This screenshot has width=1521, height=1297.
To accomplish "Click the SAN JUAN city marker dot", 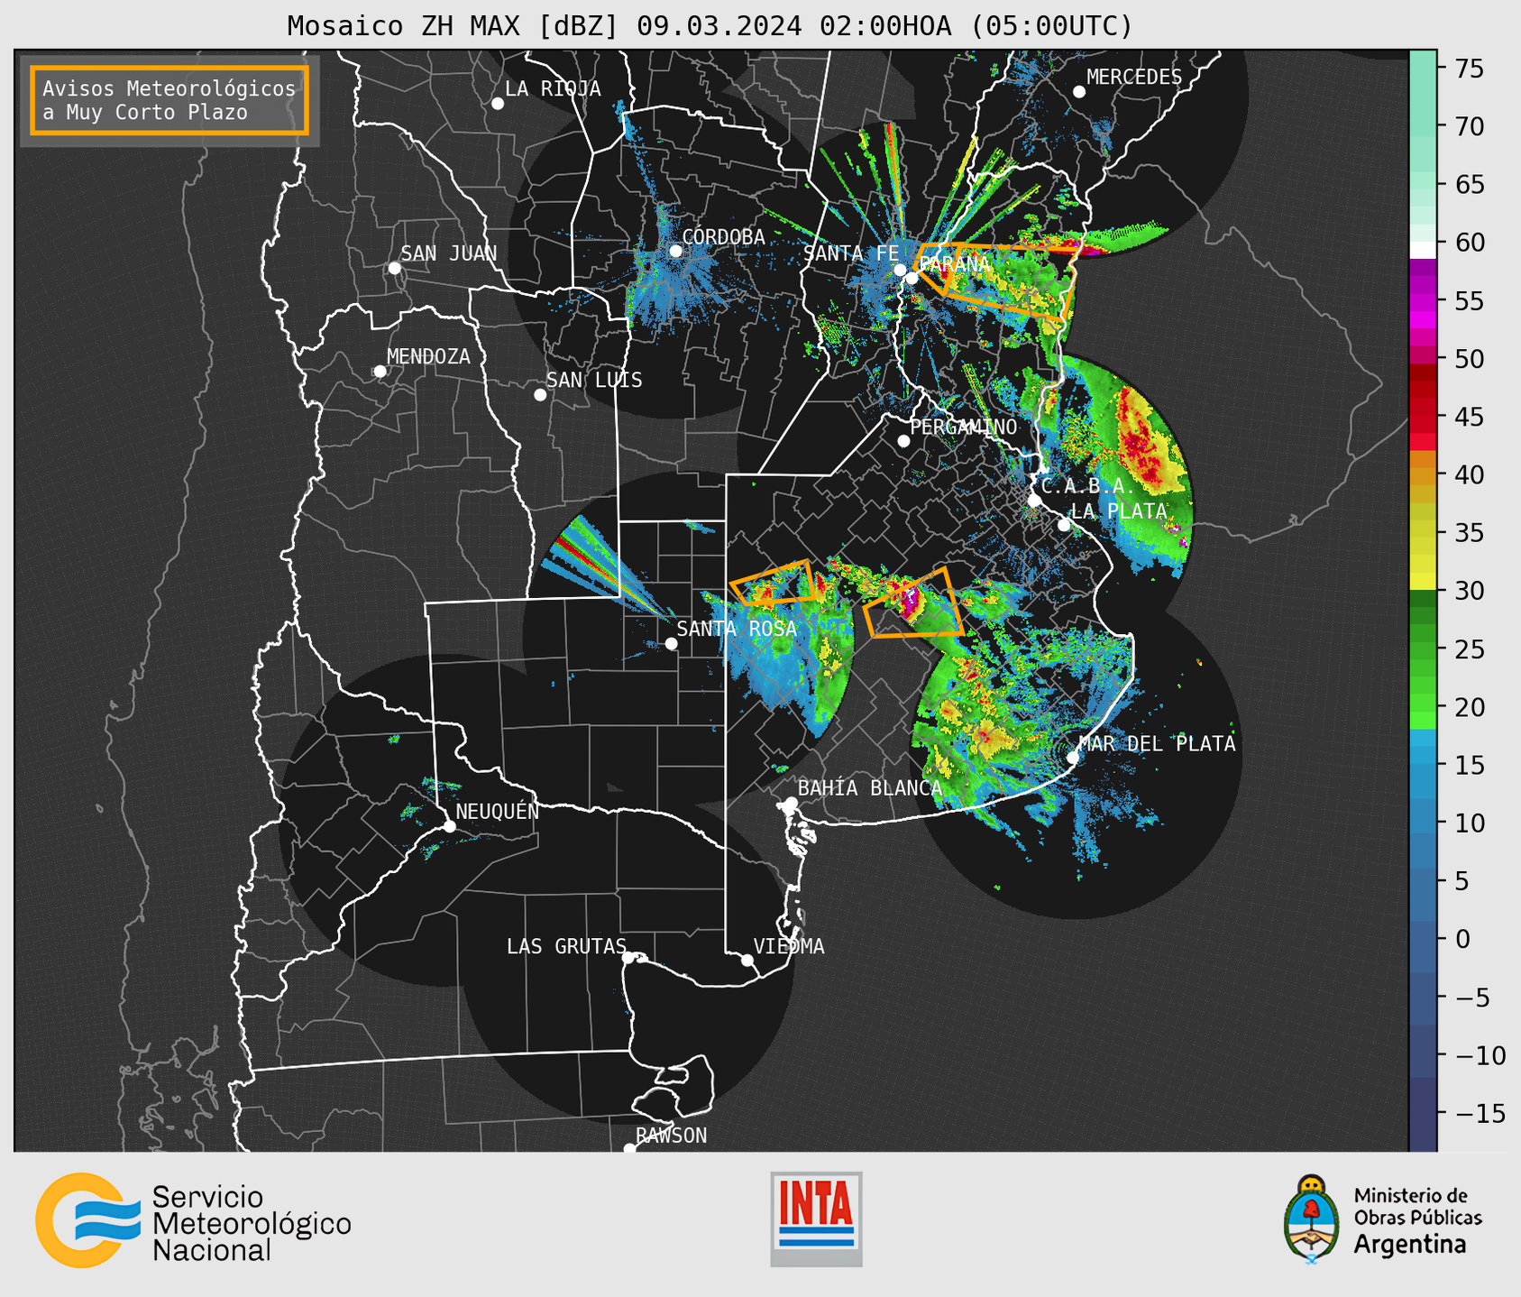I will click(x=394, y=268).
